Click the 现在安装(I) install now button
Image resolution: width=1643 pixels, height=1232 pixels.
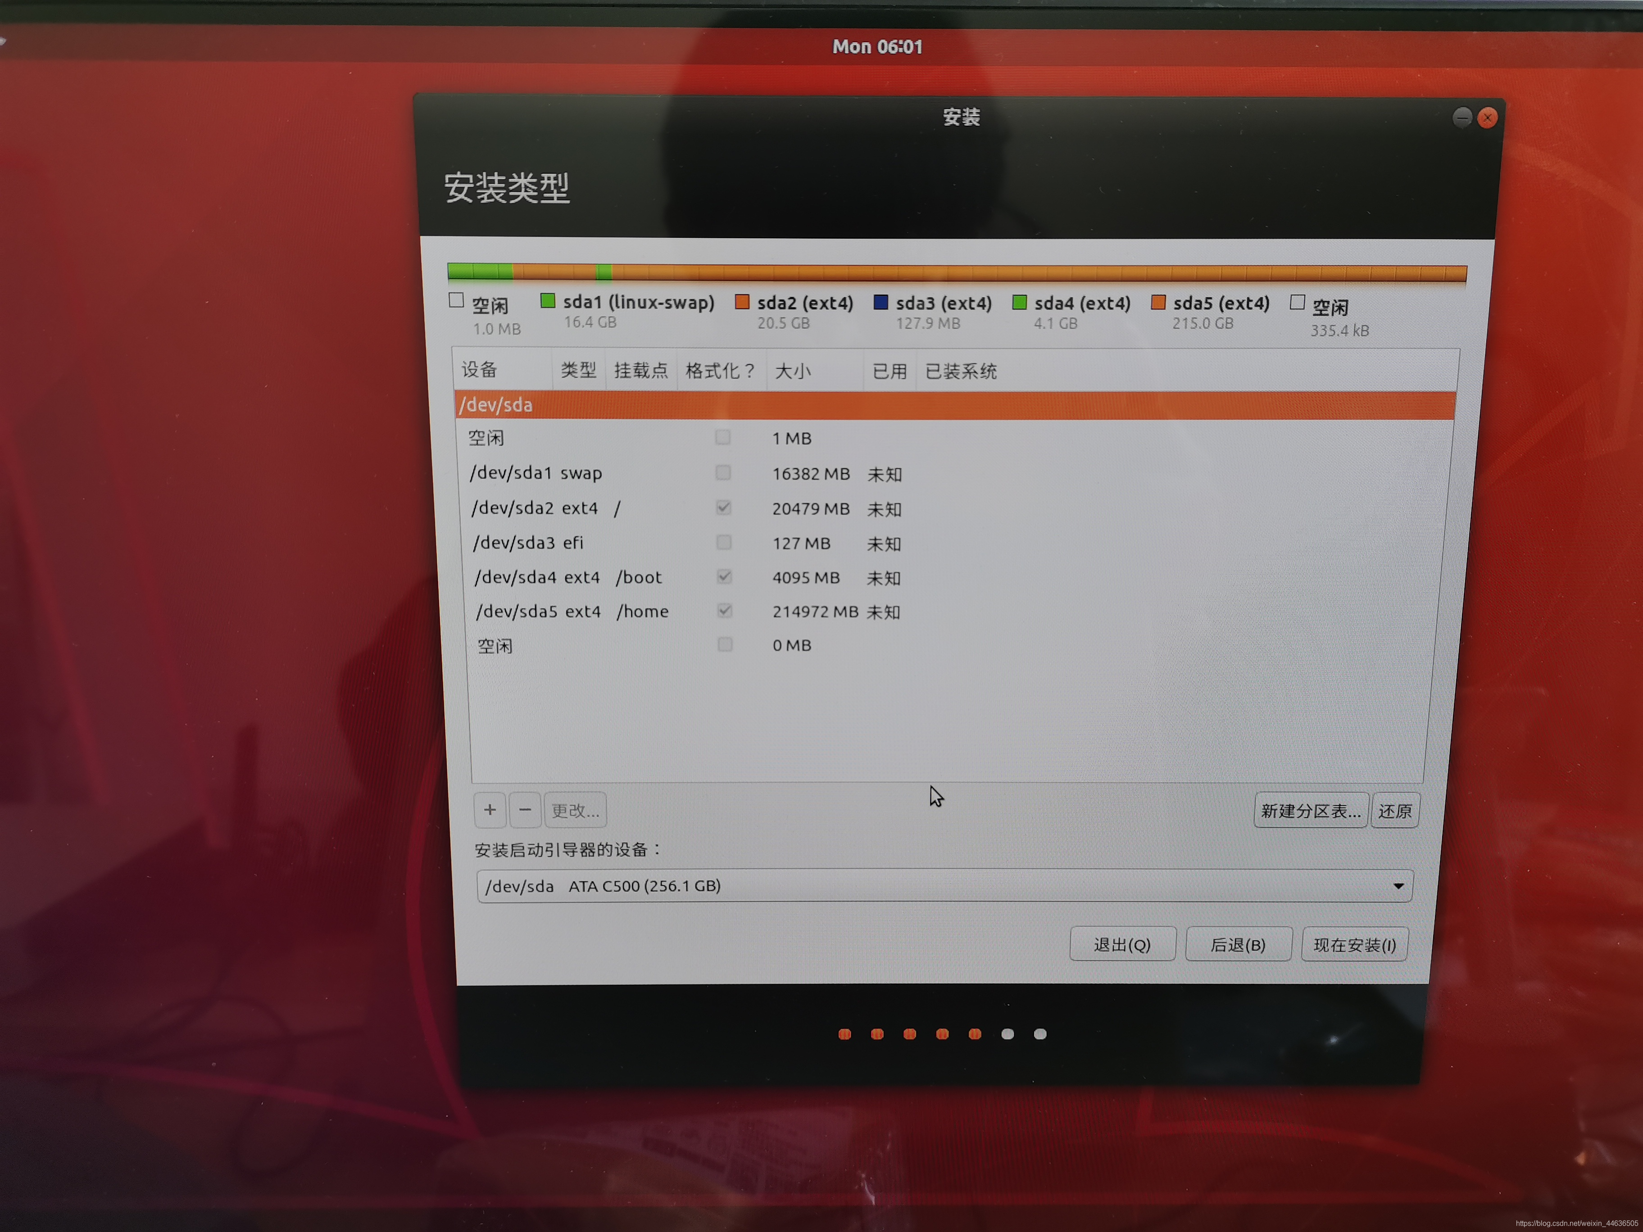[1354, 945]
